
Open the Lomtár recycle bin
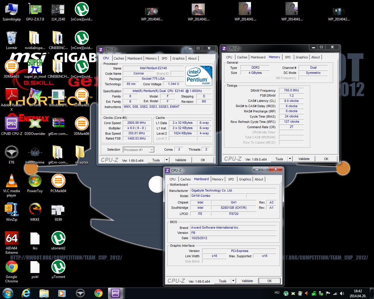11,41
